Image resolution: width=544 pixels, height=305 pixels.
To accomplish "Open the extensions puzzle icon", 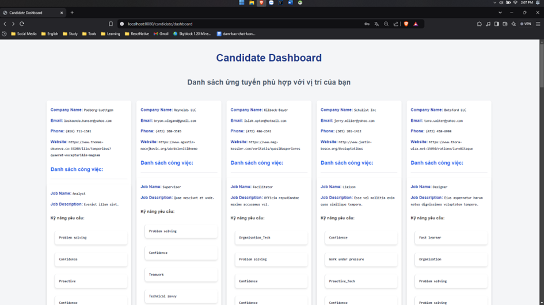I will click(479, 24).
